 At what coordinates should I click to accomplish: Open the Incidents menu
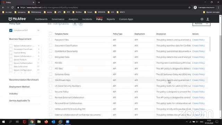click(87, 19)
